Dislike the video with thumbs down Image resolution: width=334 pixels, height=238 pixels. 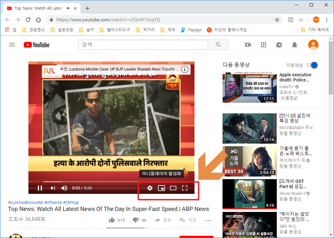pyautogui.click(x=136, y=220)
